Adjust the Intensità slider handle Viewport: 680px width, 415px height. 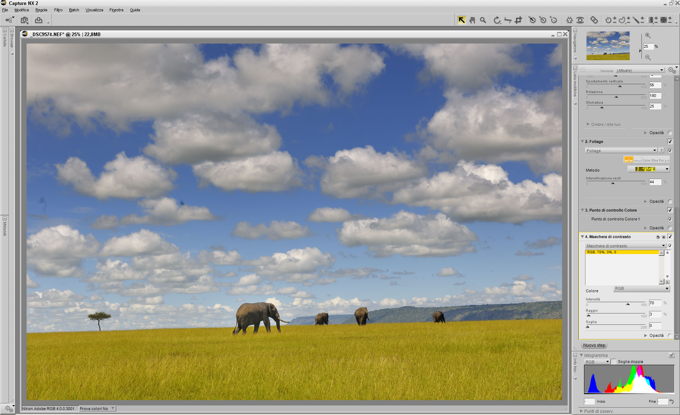tap(628, 304)
